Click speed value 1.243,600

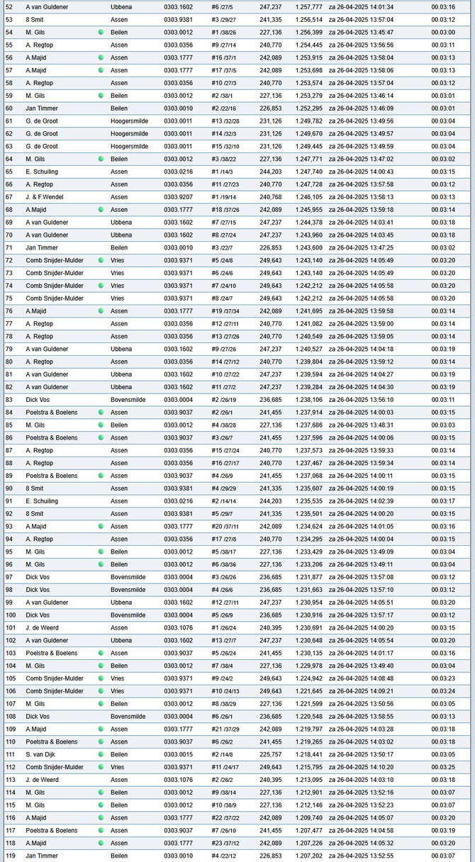308,247
